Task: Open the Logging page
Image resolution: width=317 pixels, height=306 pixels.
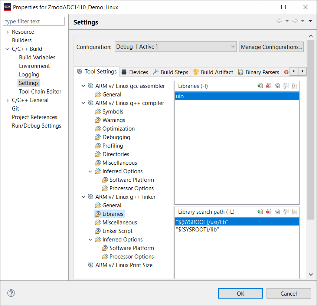Action: (29, 75)
